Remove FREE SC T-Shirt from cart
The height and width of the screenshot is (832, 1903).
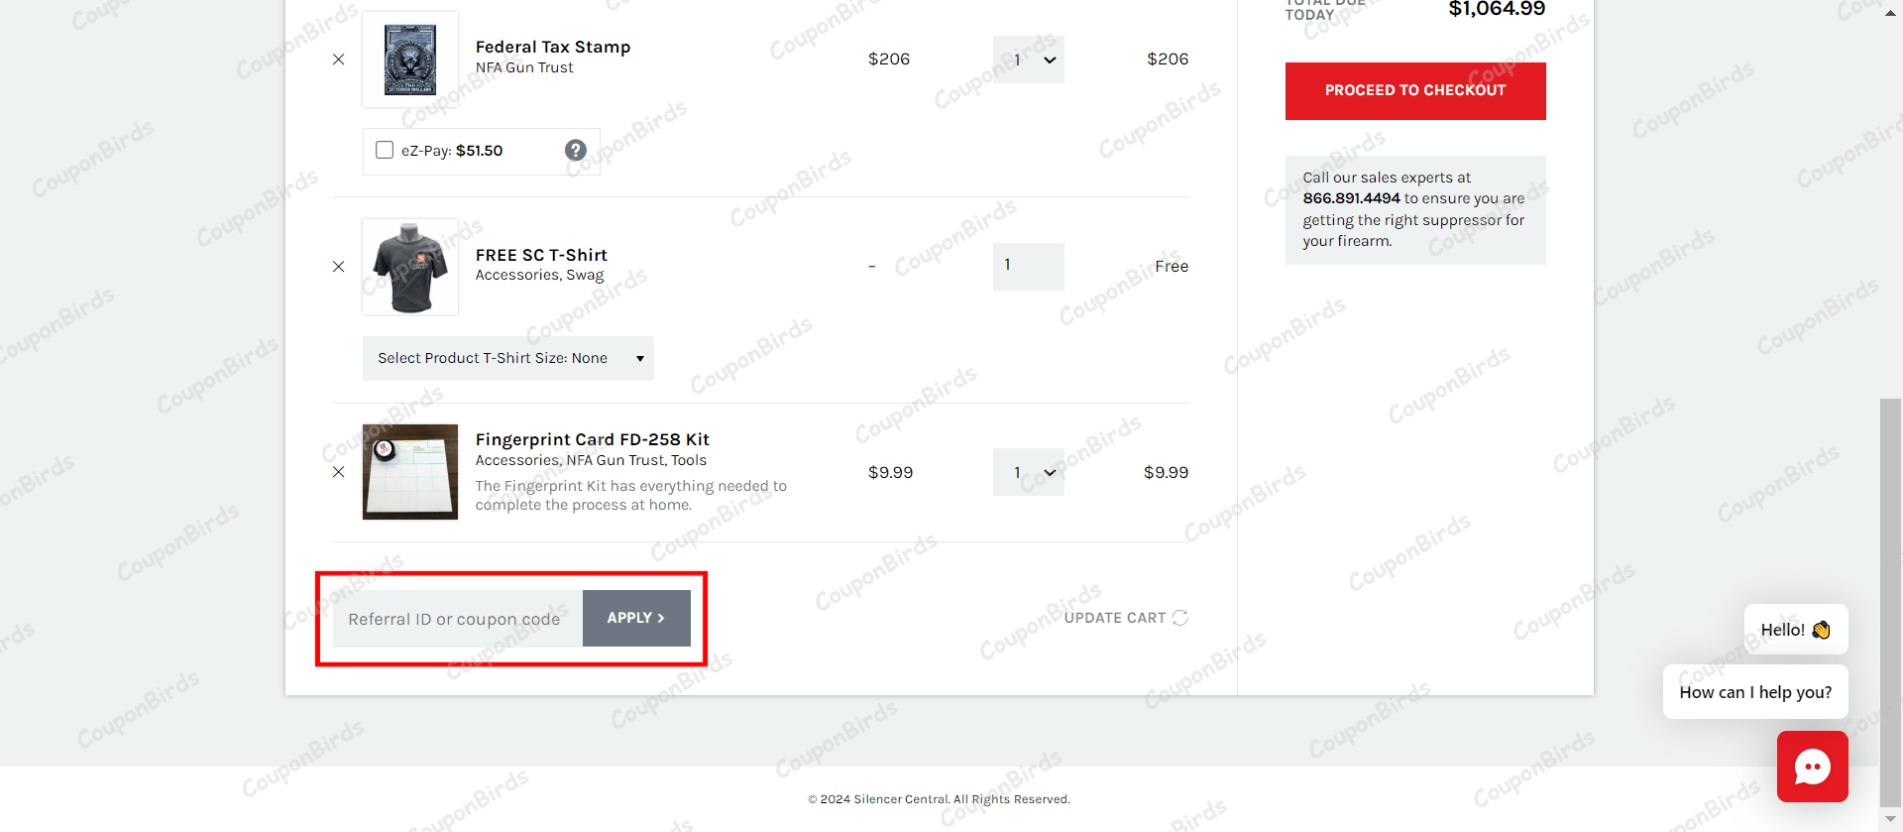click(339, 267)
